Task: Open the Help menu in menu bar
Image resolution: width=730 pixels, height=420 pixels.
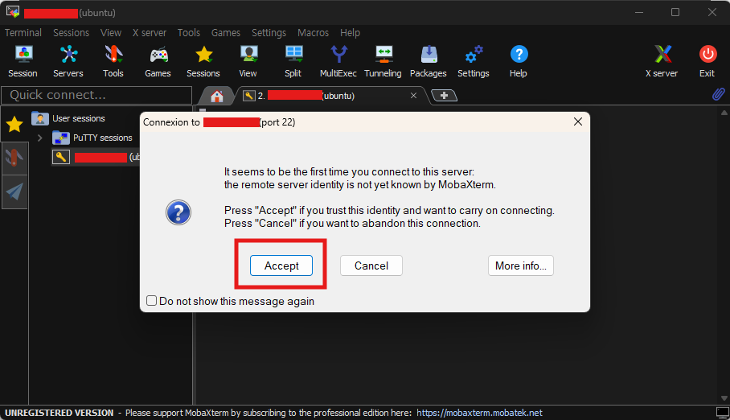Action: coord(350,33)
